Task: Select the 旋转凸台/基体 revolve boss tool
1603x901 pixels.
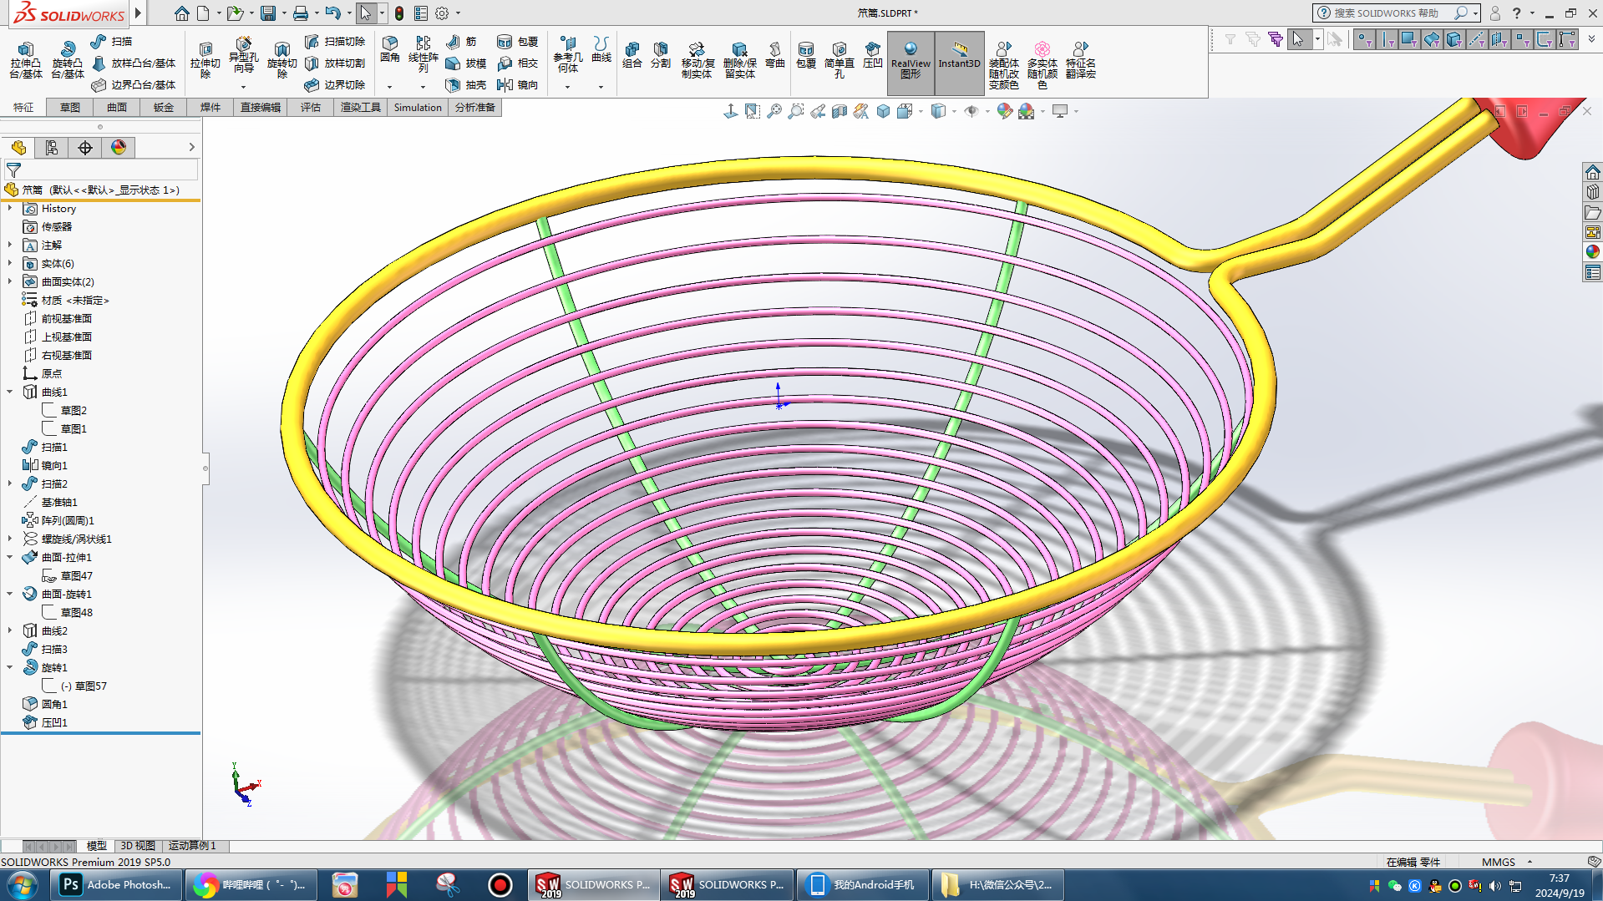Action: point(67,60)
